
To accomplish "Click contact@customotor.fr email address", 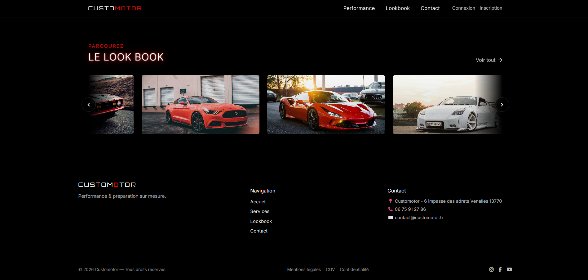I will [x=419, y=218].
